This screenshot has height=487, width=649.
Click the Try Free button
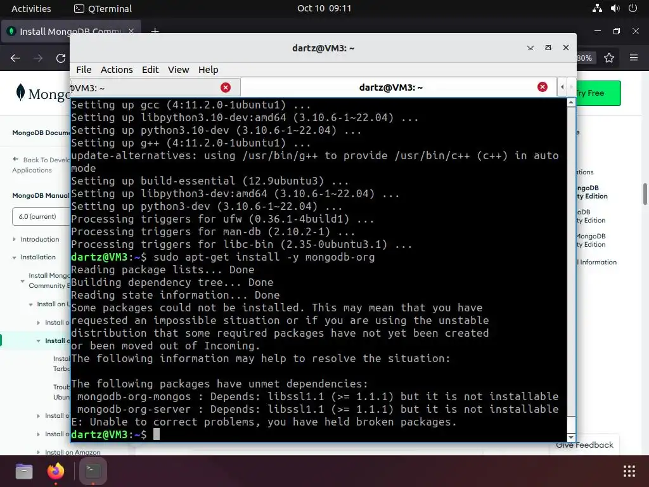(x=598, y=93)
